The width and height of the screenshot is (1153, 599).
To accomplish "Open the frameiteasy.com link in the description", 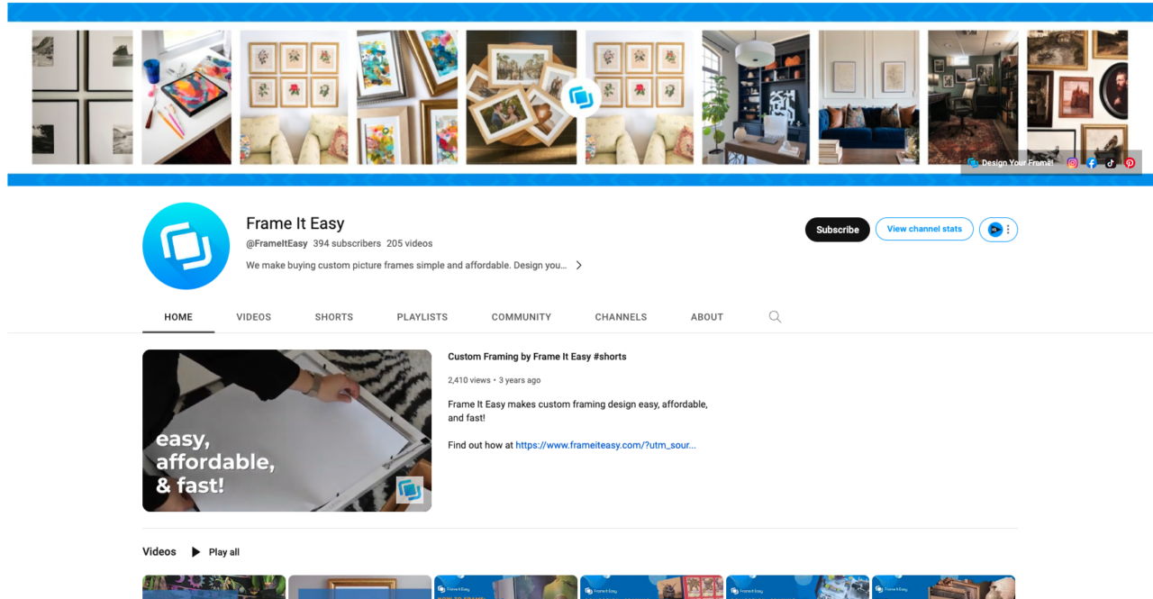I will (605, 444).
